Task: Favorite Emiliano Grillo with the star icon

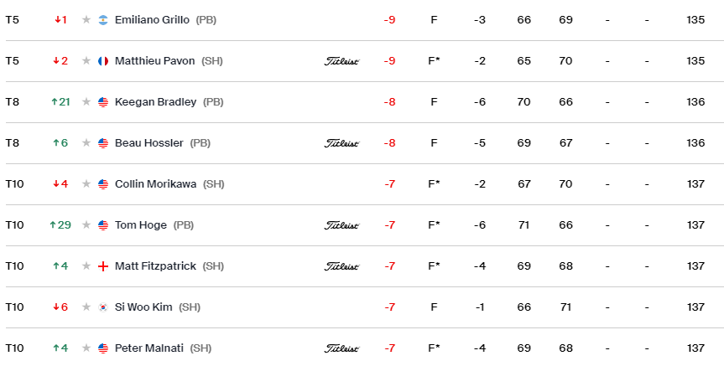Action: point(86,20)
